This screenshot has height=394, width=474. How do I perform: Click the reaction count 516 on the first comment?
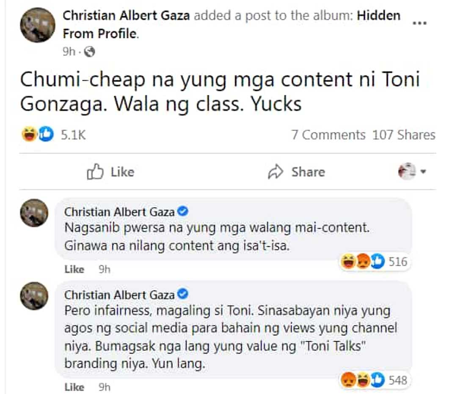(x=399, y=262)
